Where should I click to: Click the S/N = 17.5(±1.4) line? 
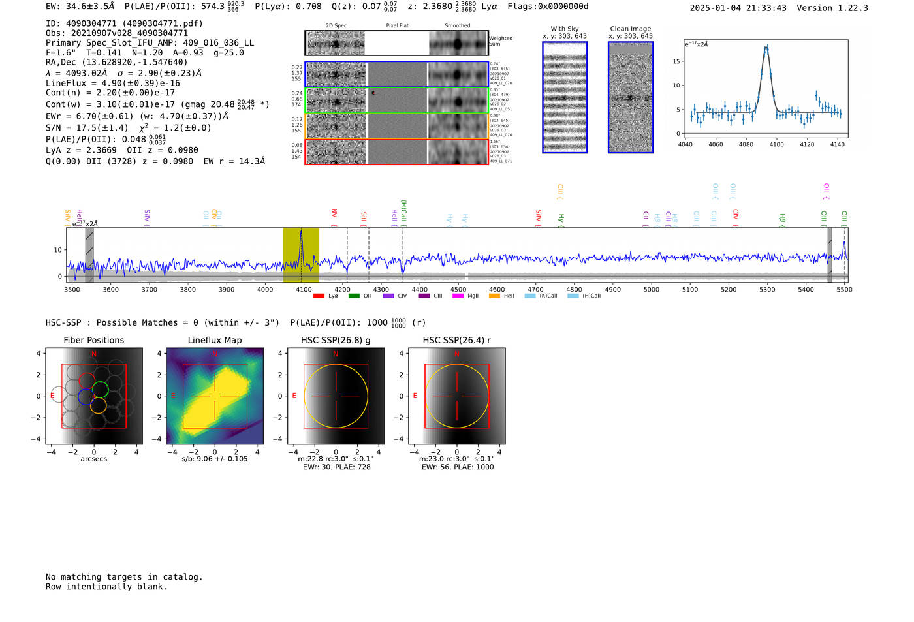pyautogui.click(x=129, y=128)
